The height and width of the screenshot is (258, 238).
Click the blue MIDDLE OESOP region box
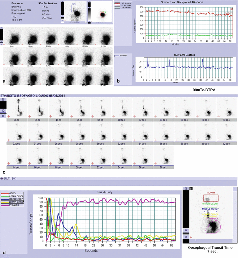210,211
